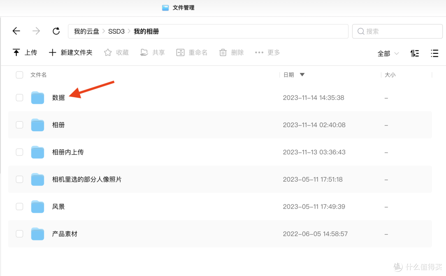Click the star favorite icon
446x276 pixels.
click(108, 53)
